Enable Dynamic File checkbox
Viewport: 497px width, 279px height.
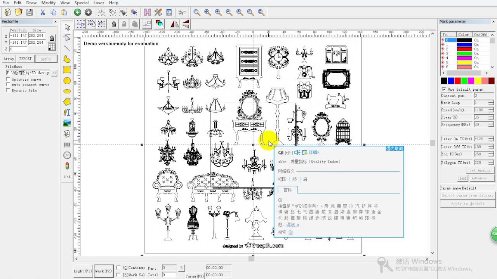click(8, 91)
